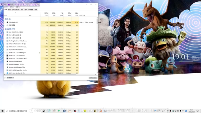Click the GPU 0 - Video Encode cell
The height and width of the screenshot is (113, 201).
click(x=86, y=22)
